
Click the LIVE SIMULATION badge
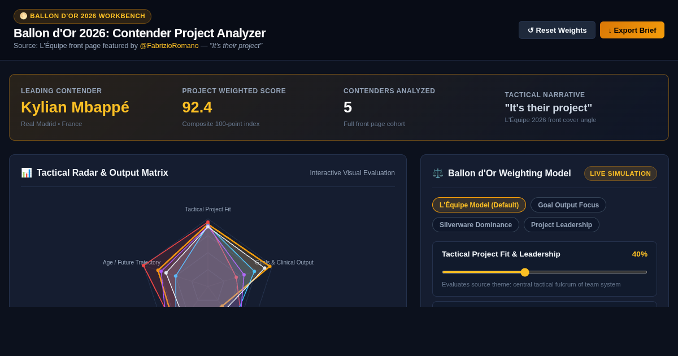coord(620,173)
